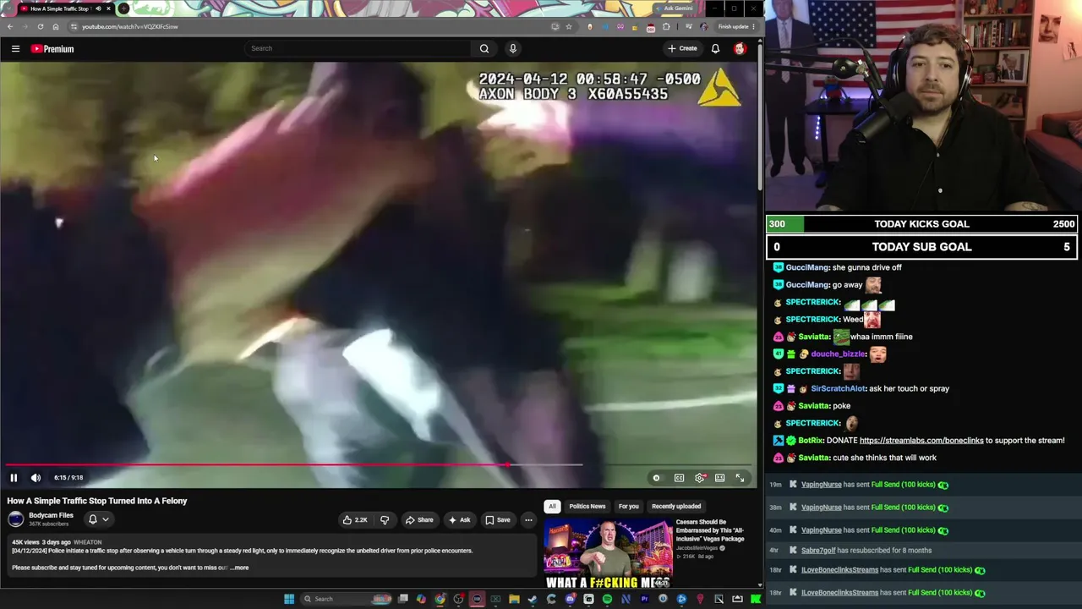The width and height of the screenshot is (1082, 609).
Task: Click douche_bizzle username in chat
Action: coord(839,354)
